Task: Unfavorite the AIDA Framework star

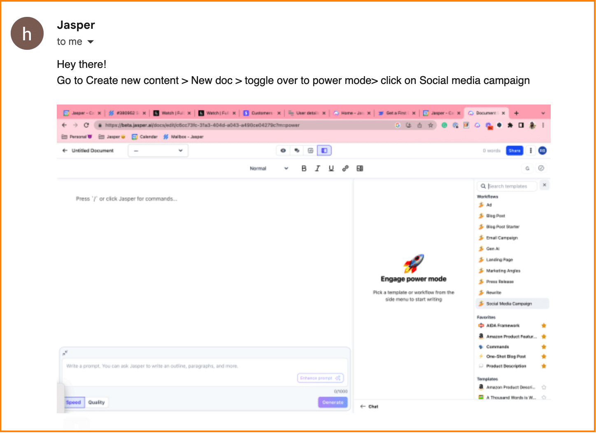Action: tap(544, 326)
